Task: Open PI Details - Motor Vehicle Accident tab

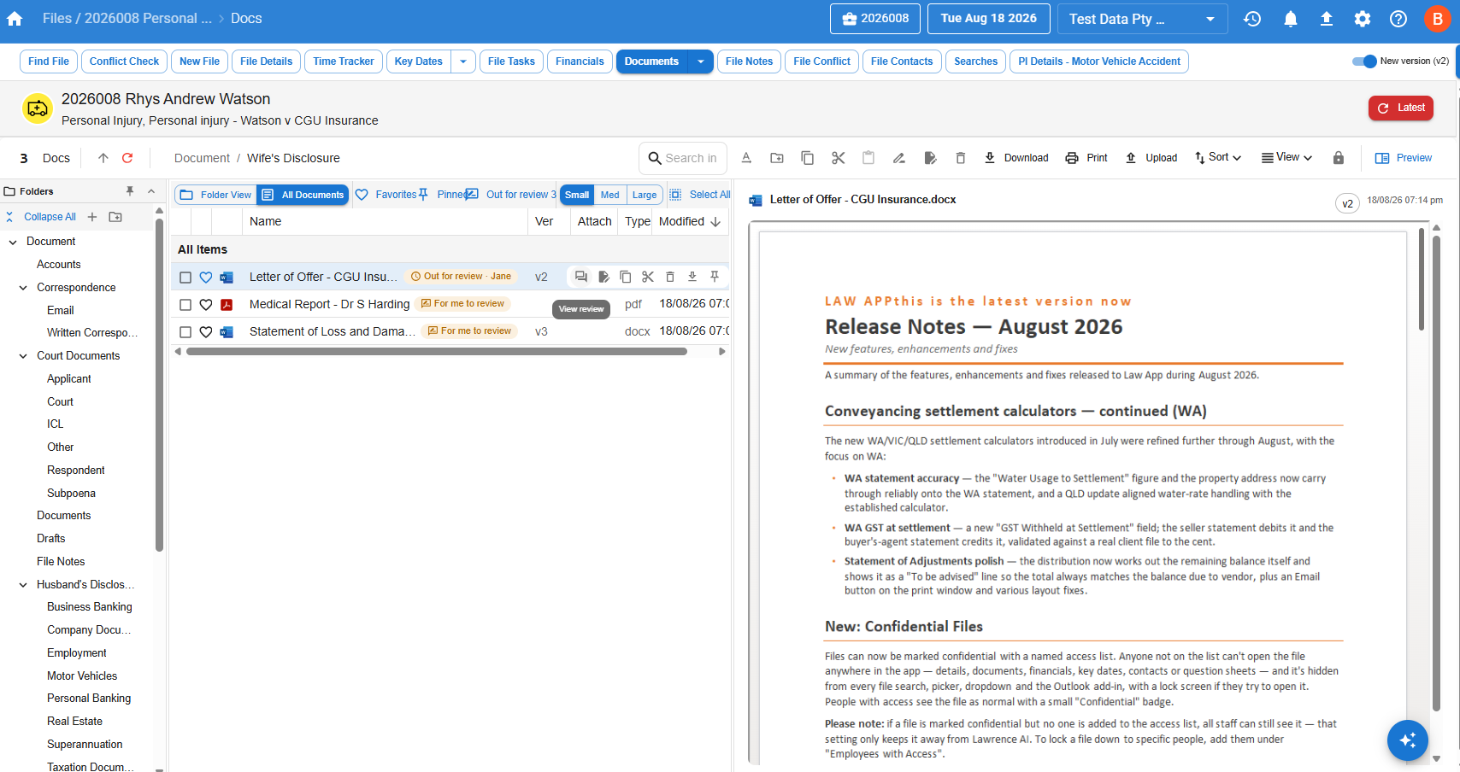Action: pyautogui.click(x=1099, y=61)
